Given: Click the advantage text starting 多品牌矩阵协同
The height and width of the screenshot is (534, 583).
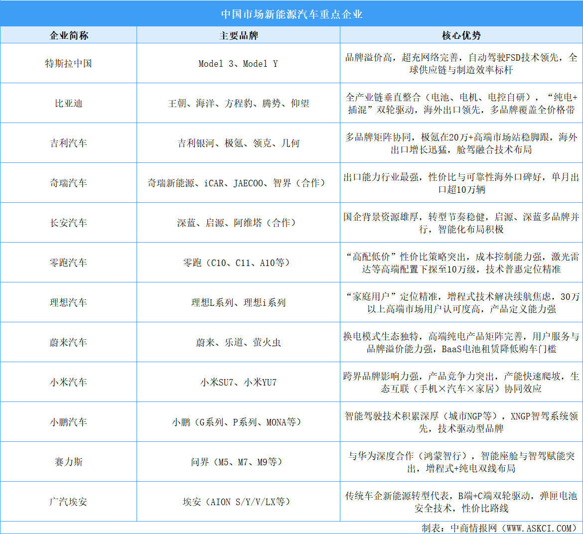Looking at the screenshot, I should (x=461, y=143).
